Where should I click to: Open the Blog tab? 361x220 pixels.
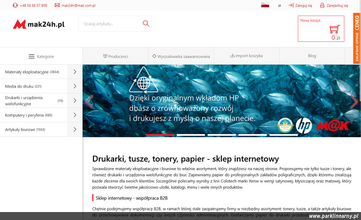click(x=312, y=56)
